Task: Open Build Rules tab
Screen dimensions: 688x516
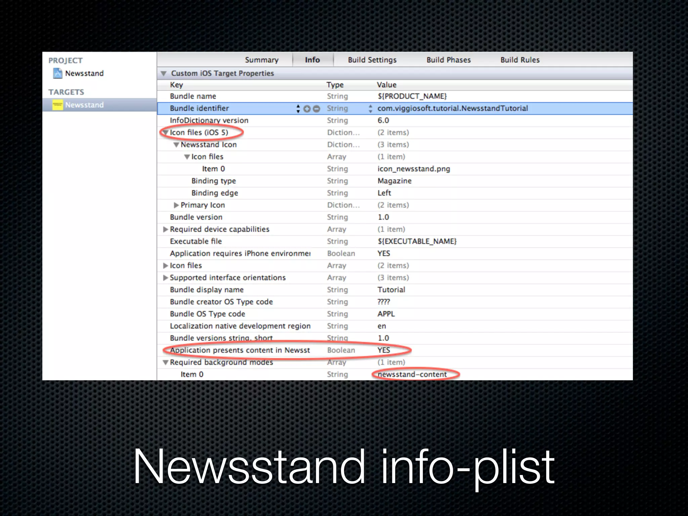Action: [x=520, y=60]
